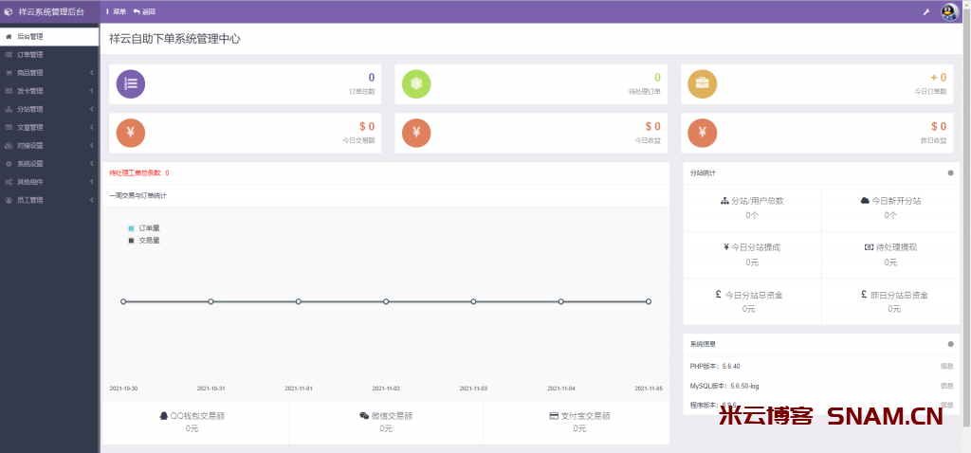Click the 信息 link beside PHP版本
Viewport: 971px width, 453px height.
coord(946,365)
